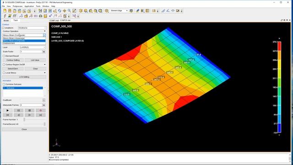This screenshot has width=293, height=165.
Task: Open the Element Edge toolbar dropdown
Action: point(127,11)
